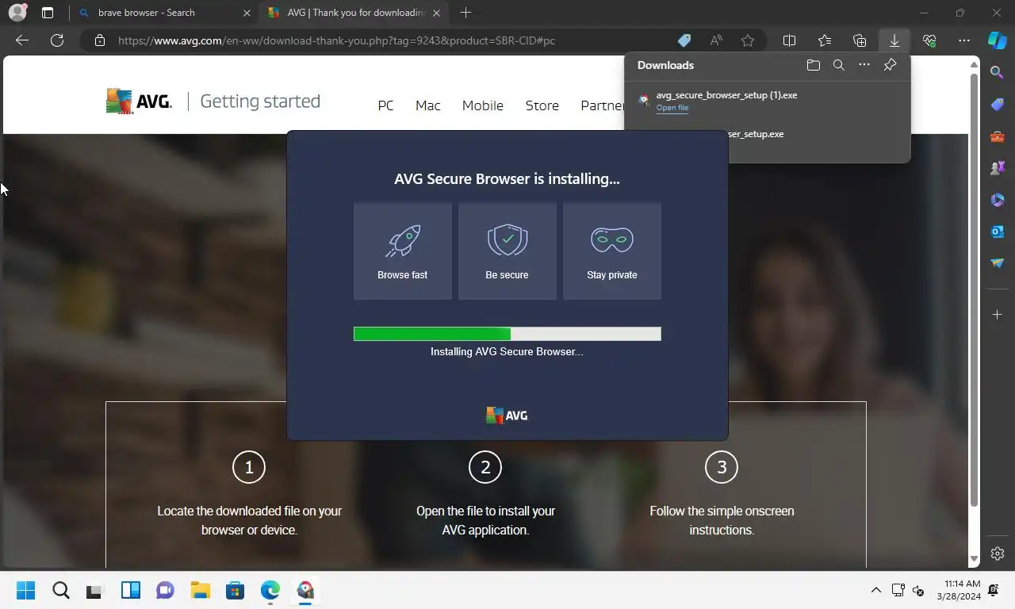
Task: Open the PC menu on AVG site
Action: pyautogui.click(x=385, y=105)
